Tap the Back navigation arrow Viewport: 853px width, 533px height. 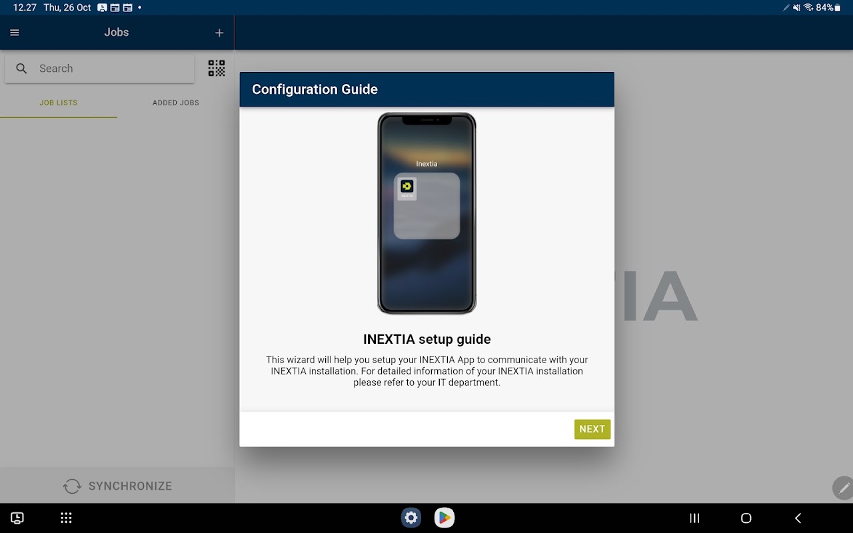click(798, 518)
